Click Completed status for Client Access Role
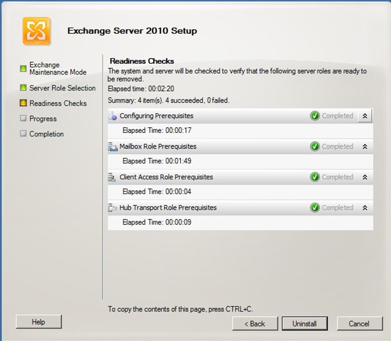This screenshot has height=341, width=391. [337, 177]
